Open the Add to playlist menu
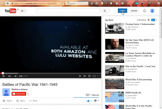The image size is (162, 109). [7, 101]
